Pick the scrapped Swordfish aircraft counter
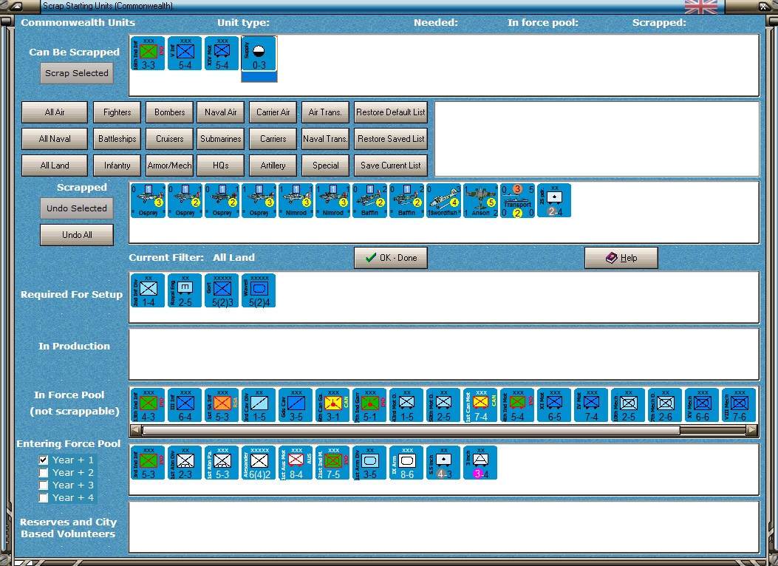 pyautogui.click(x=443, y=200)
